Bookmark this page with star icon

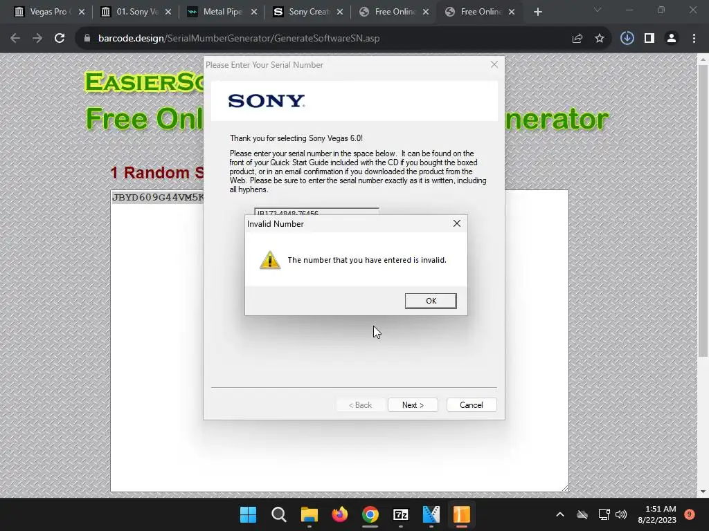[600, 39]
